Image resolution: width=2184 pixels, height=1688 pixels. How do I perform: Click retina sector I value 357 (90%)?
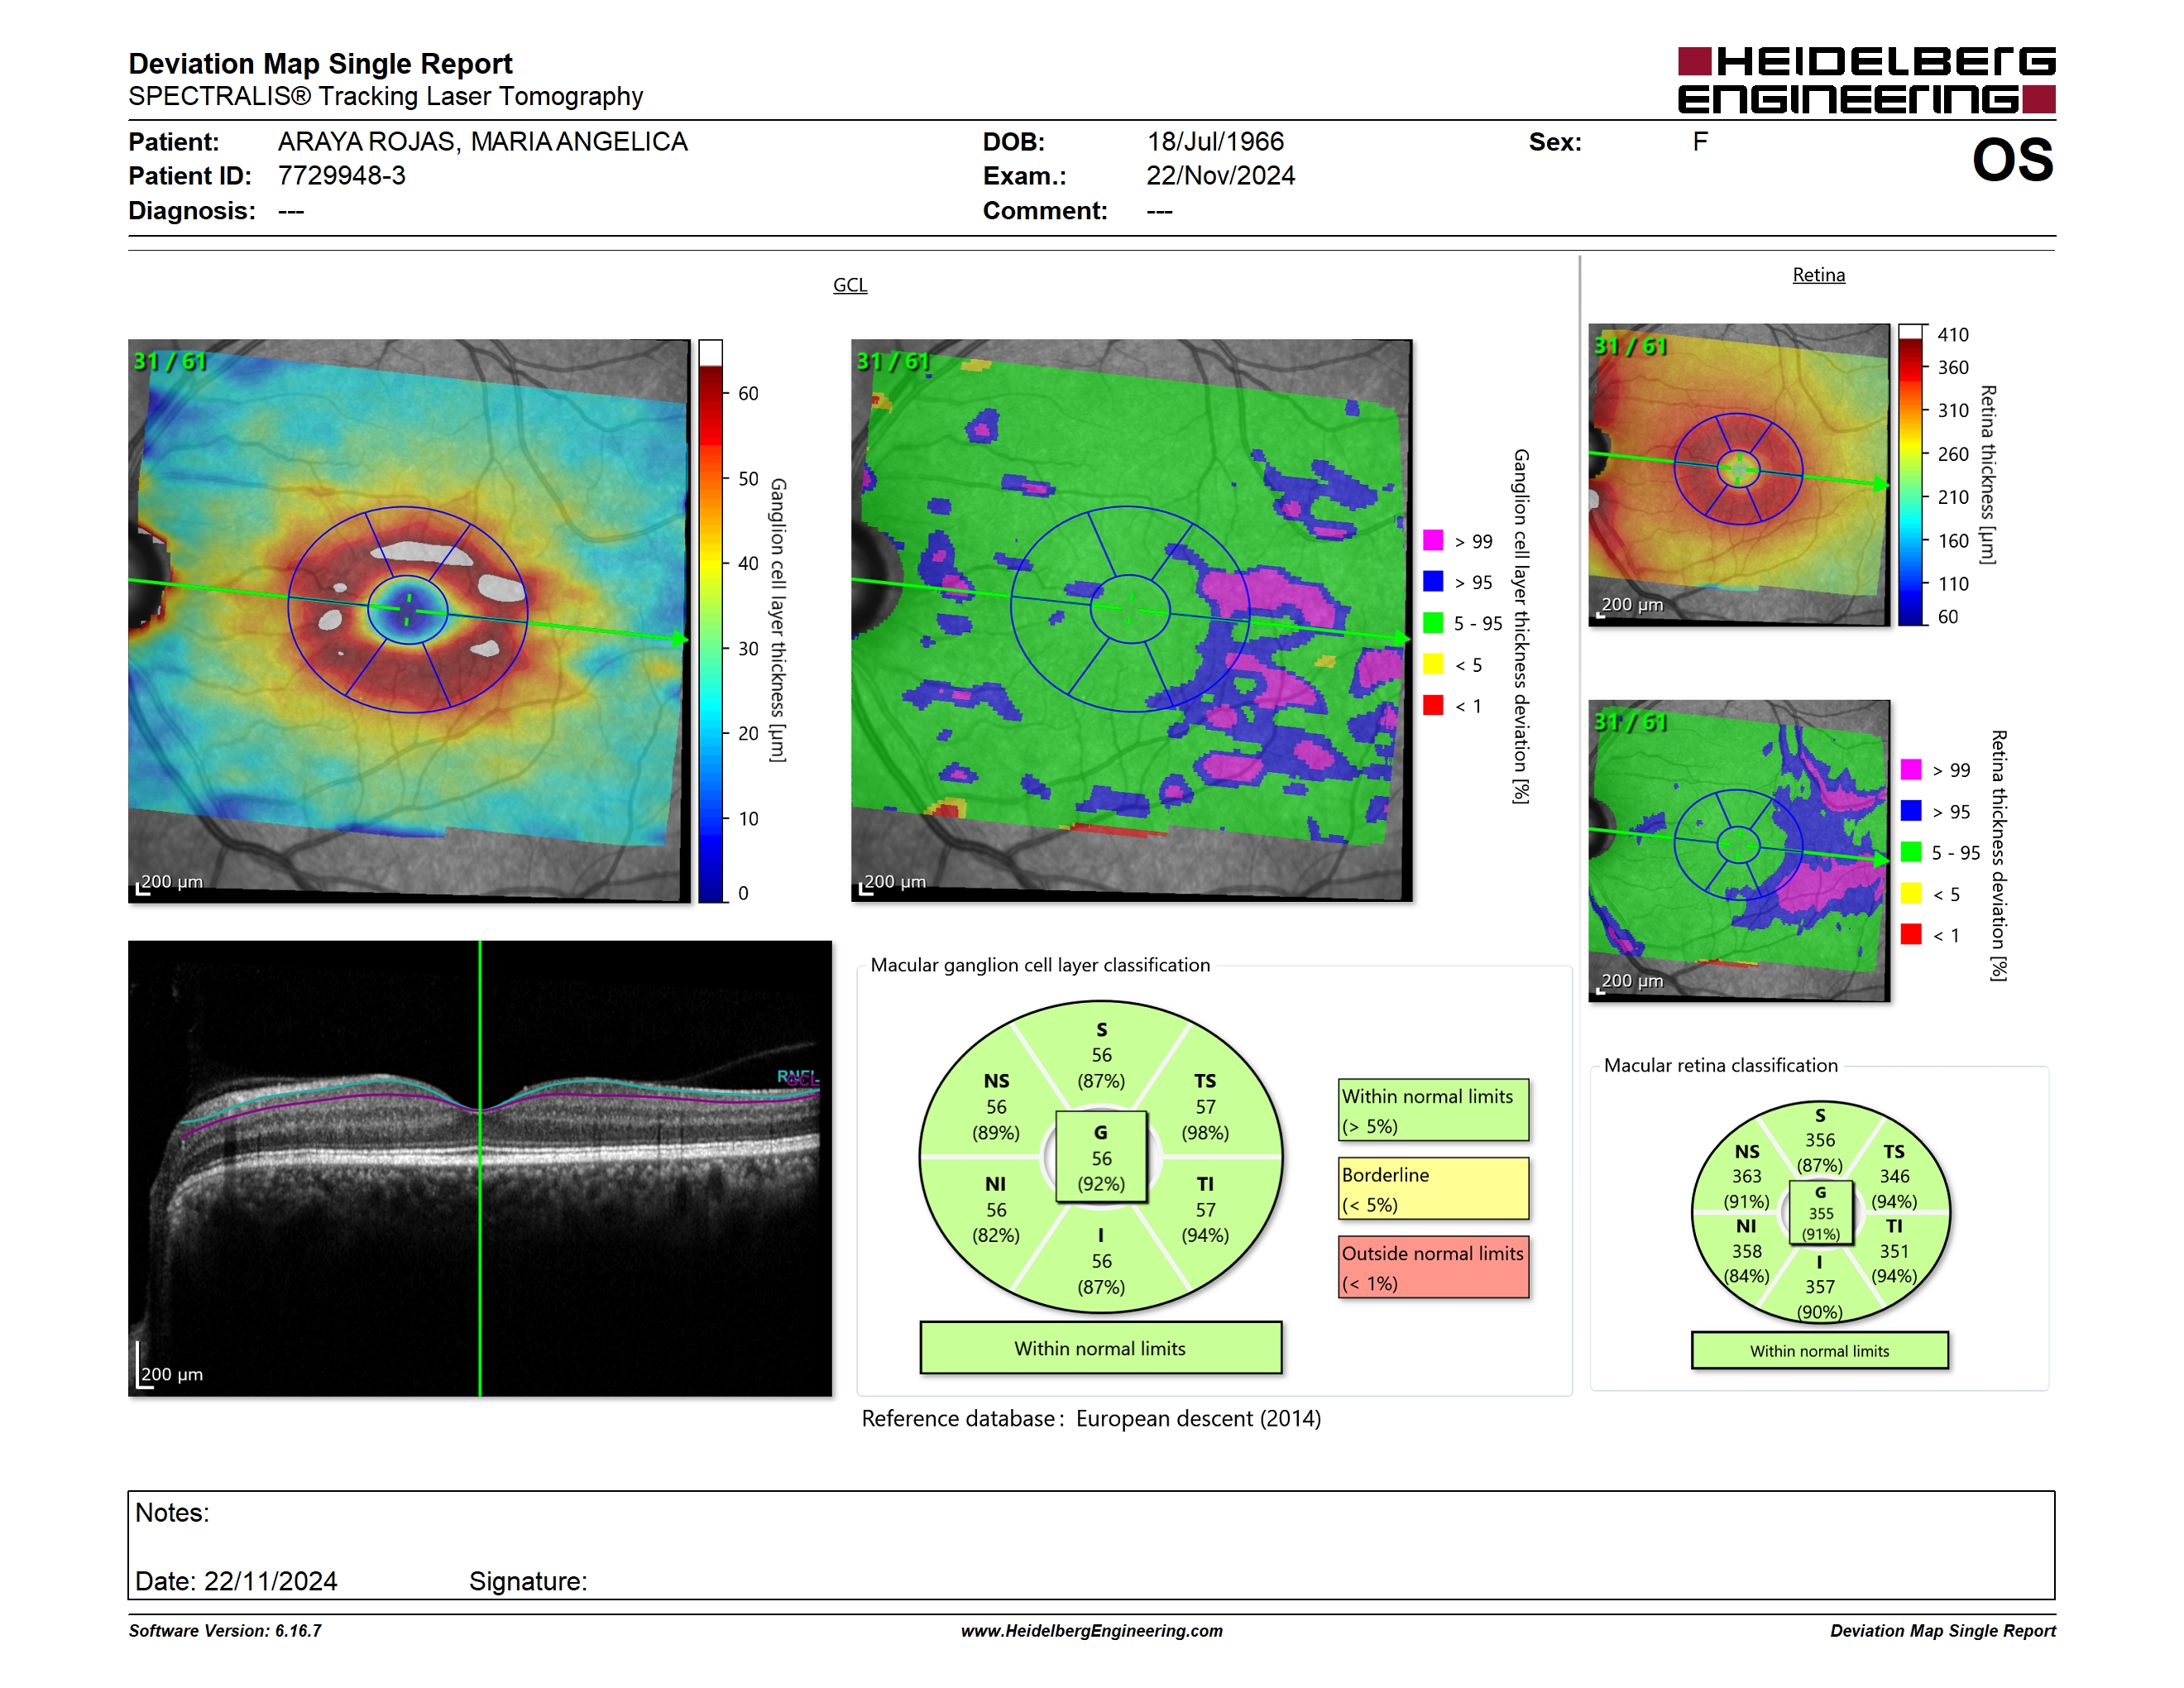(1820, 1300)
